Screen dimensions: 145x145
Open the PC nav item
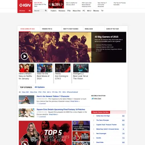(84, 11)
